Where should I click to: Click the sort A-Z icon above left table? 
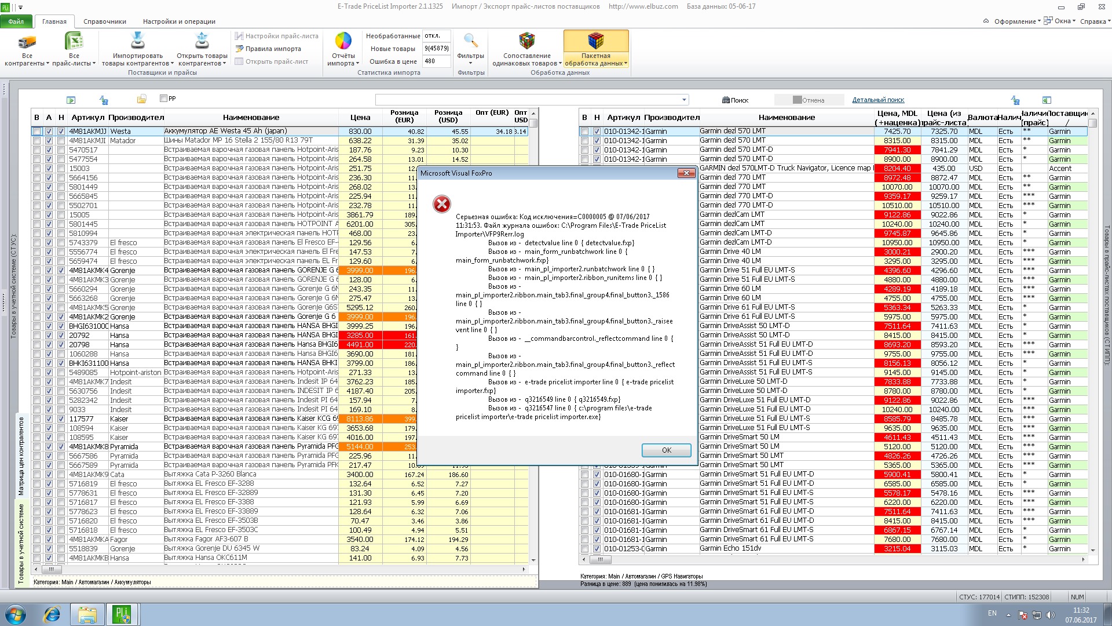click(x=104, y=100)
